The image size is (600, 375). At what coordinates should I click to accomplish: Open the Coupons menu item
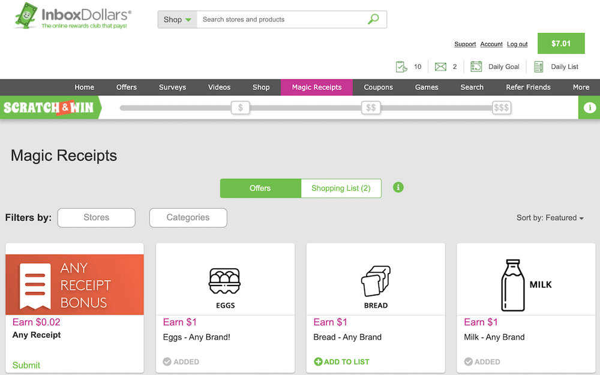tap(378, 87)
